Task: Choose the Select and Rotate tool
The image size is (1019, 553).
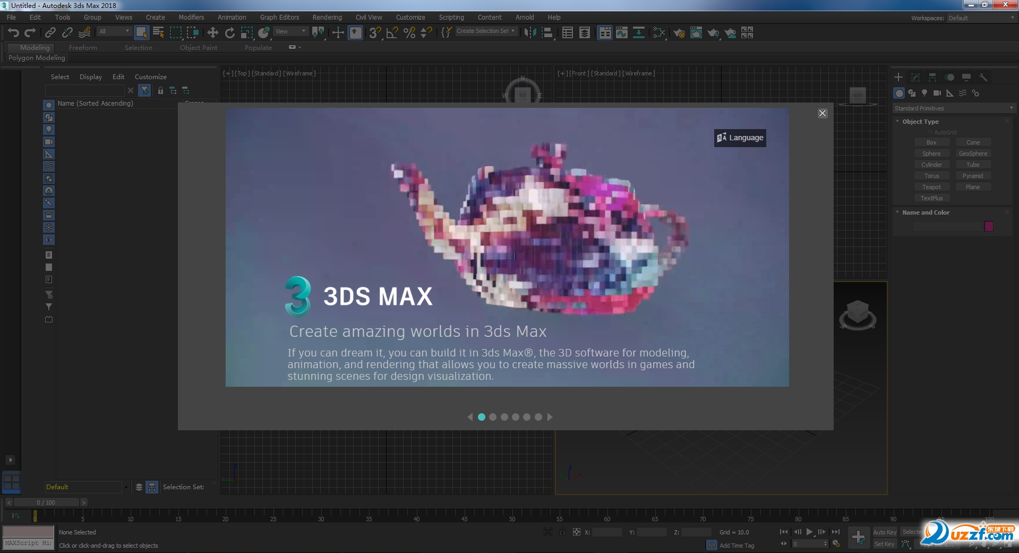Action: coord(229,33)
